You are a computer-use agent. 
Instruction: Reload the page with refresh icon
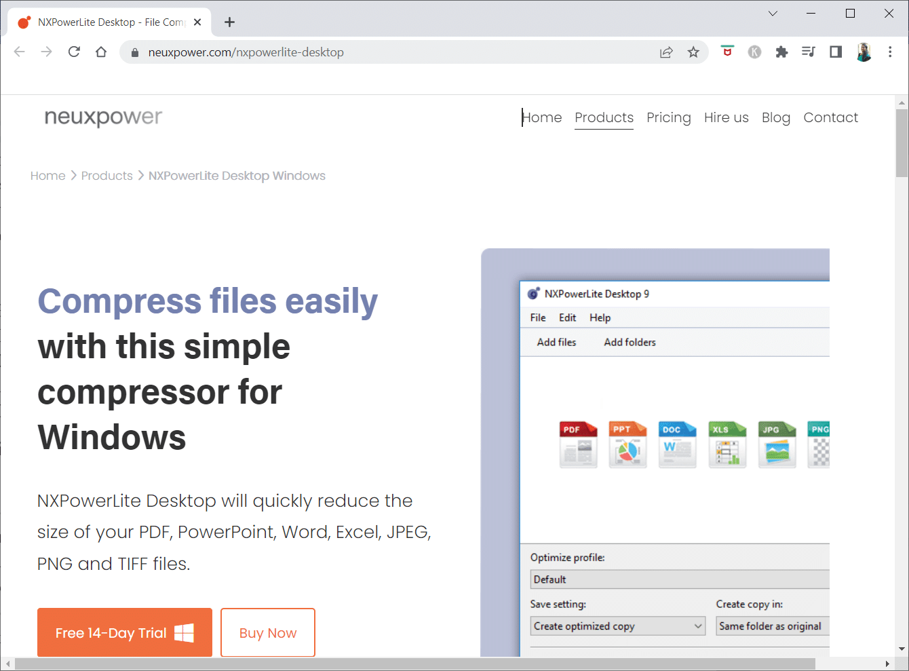(x=74, y=52)
